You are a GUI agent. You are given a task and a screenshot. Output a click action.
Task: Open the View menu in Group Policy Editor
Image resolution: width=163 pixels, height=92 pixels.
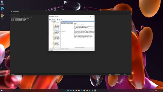[x=55, y=18]
